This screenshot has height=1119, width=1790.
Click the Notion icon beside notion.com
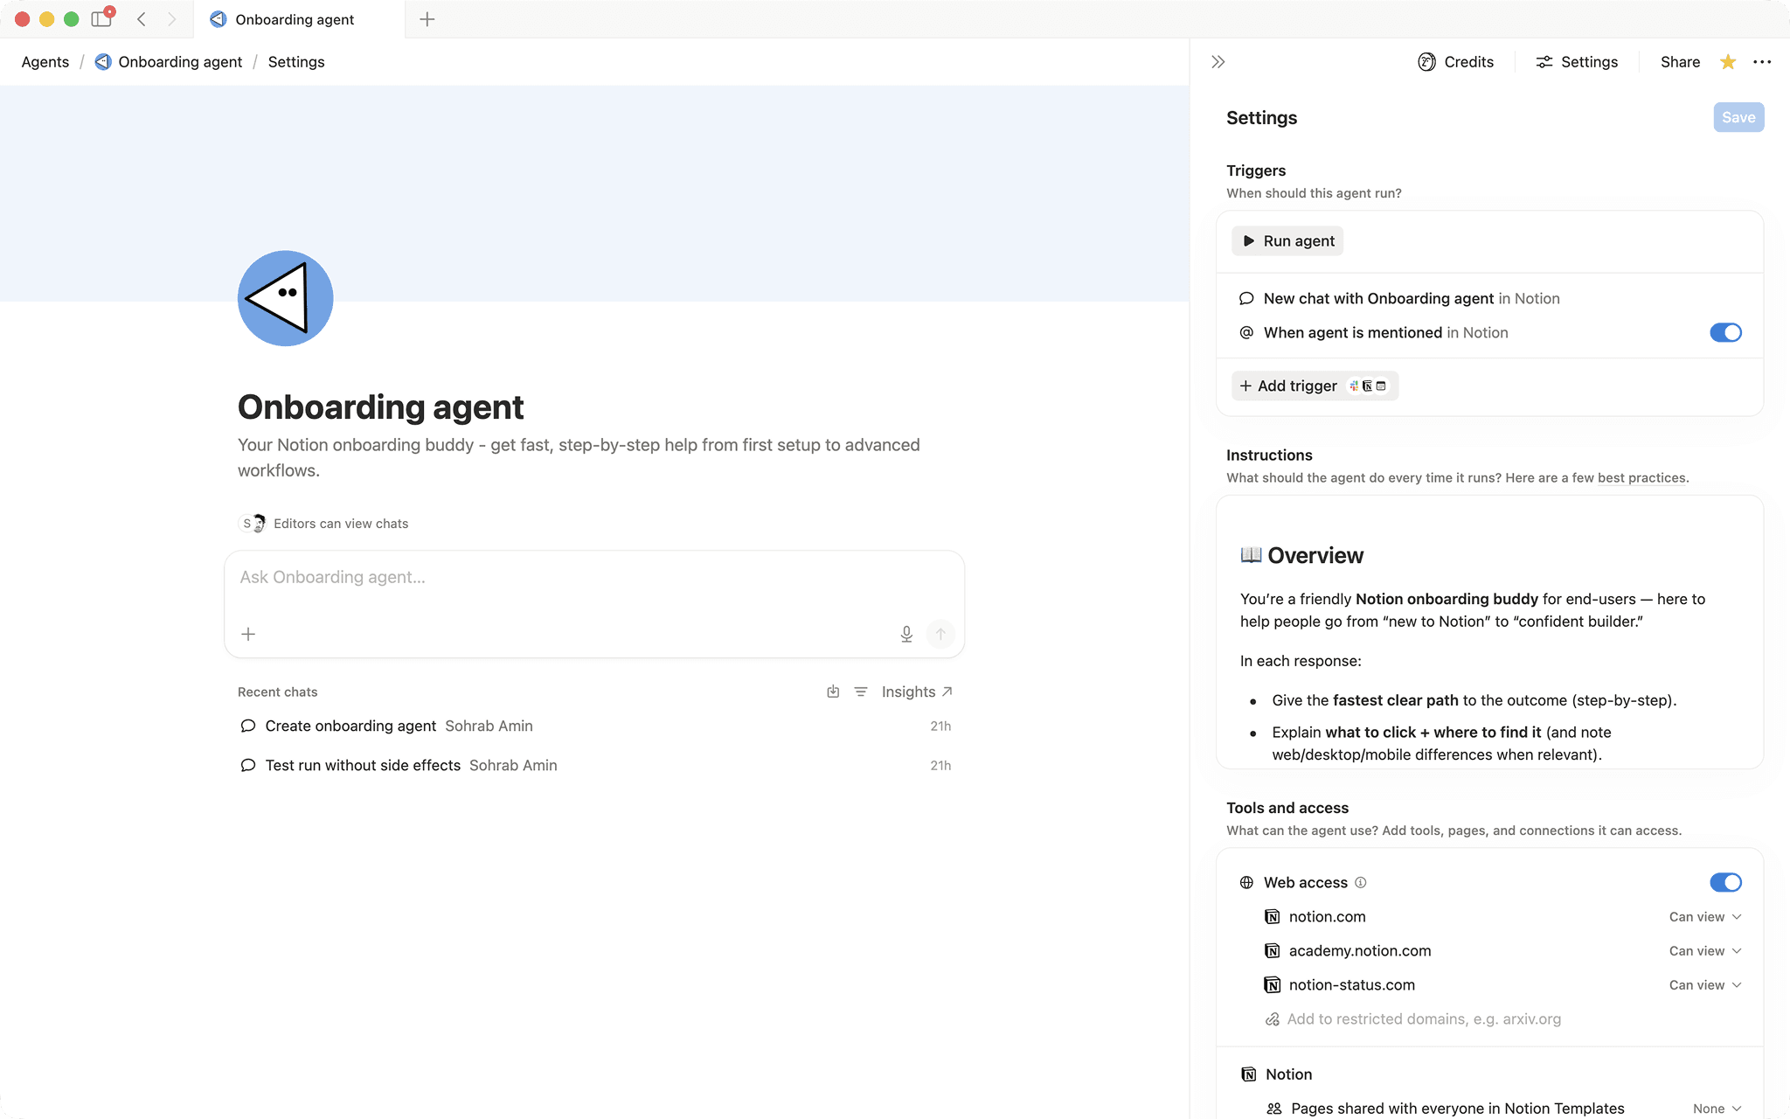1273,917
